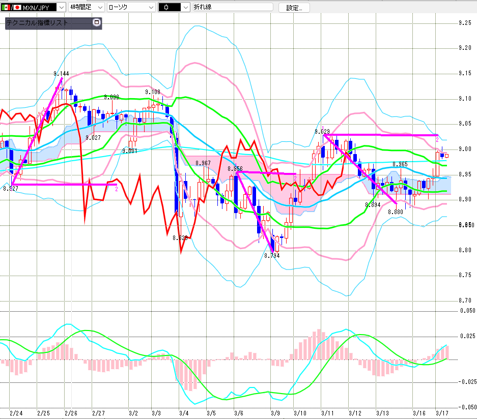Click the 9.00 level on the price axis
This screenshot has width=477, height=419.
pyautogui.click(x=464, y=149)
